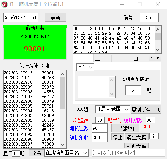Image resolution: width=167 pixels, height=159 pixels.
Task: Select history row 202303120903
Action: click(x=31, y=115)
